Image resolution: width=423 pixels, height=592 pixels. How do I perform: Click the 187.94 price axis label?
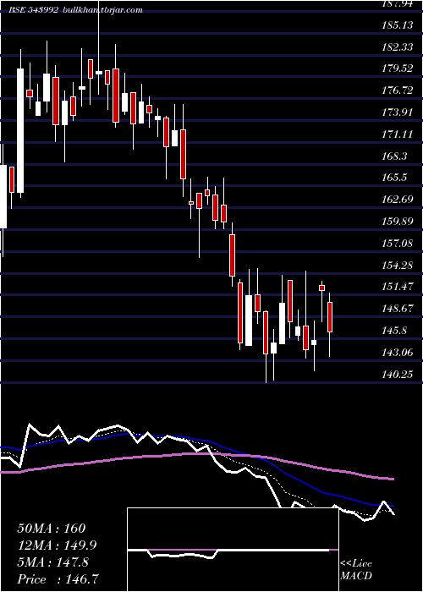pos(397,3)
